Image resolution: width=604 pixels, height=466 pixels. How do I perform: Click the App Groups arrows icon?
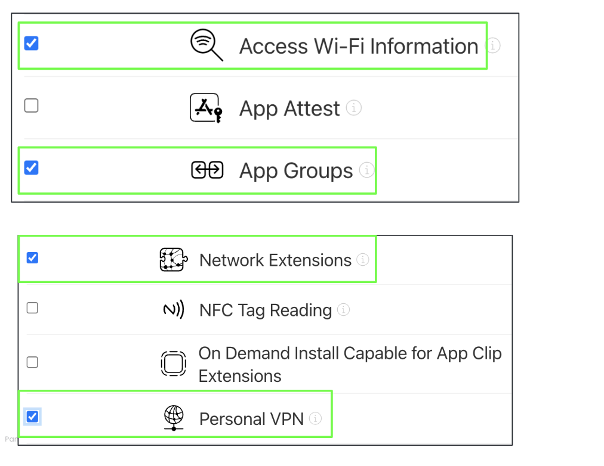[207, 170]
